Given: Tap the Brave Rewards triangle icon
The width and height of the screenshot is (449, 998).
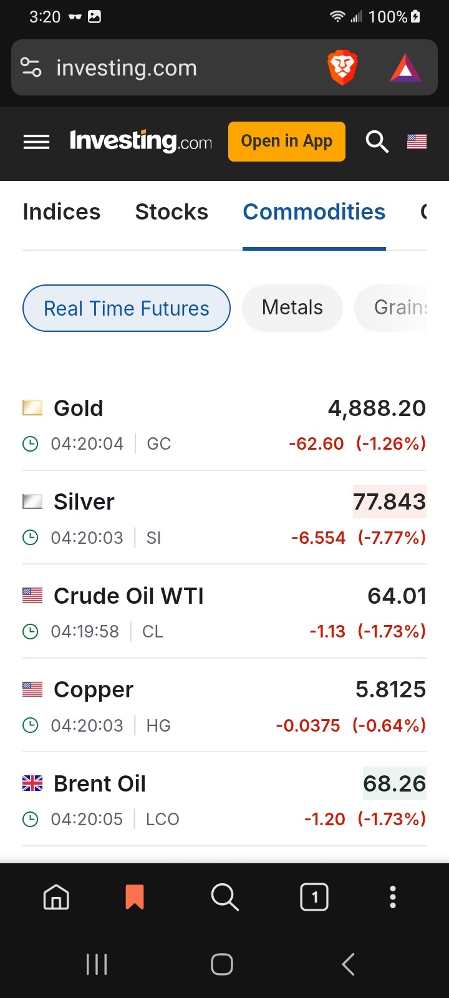Looking at the screenshot, I should pyautogui.click(x=405, y=68).
